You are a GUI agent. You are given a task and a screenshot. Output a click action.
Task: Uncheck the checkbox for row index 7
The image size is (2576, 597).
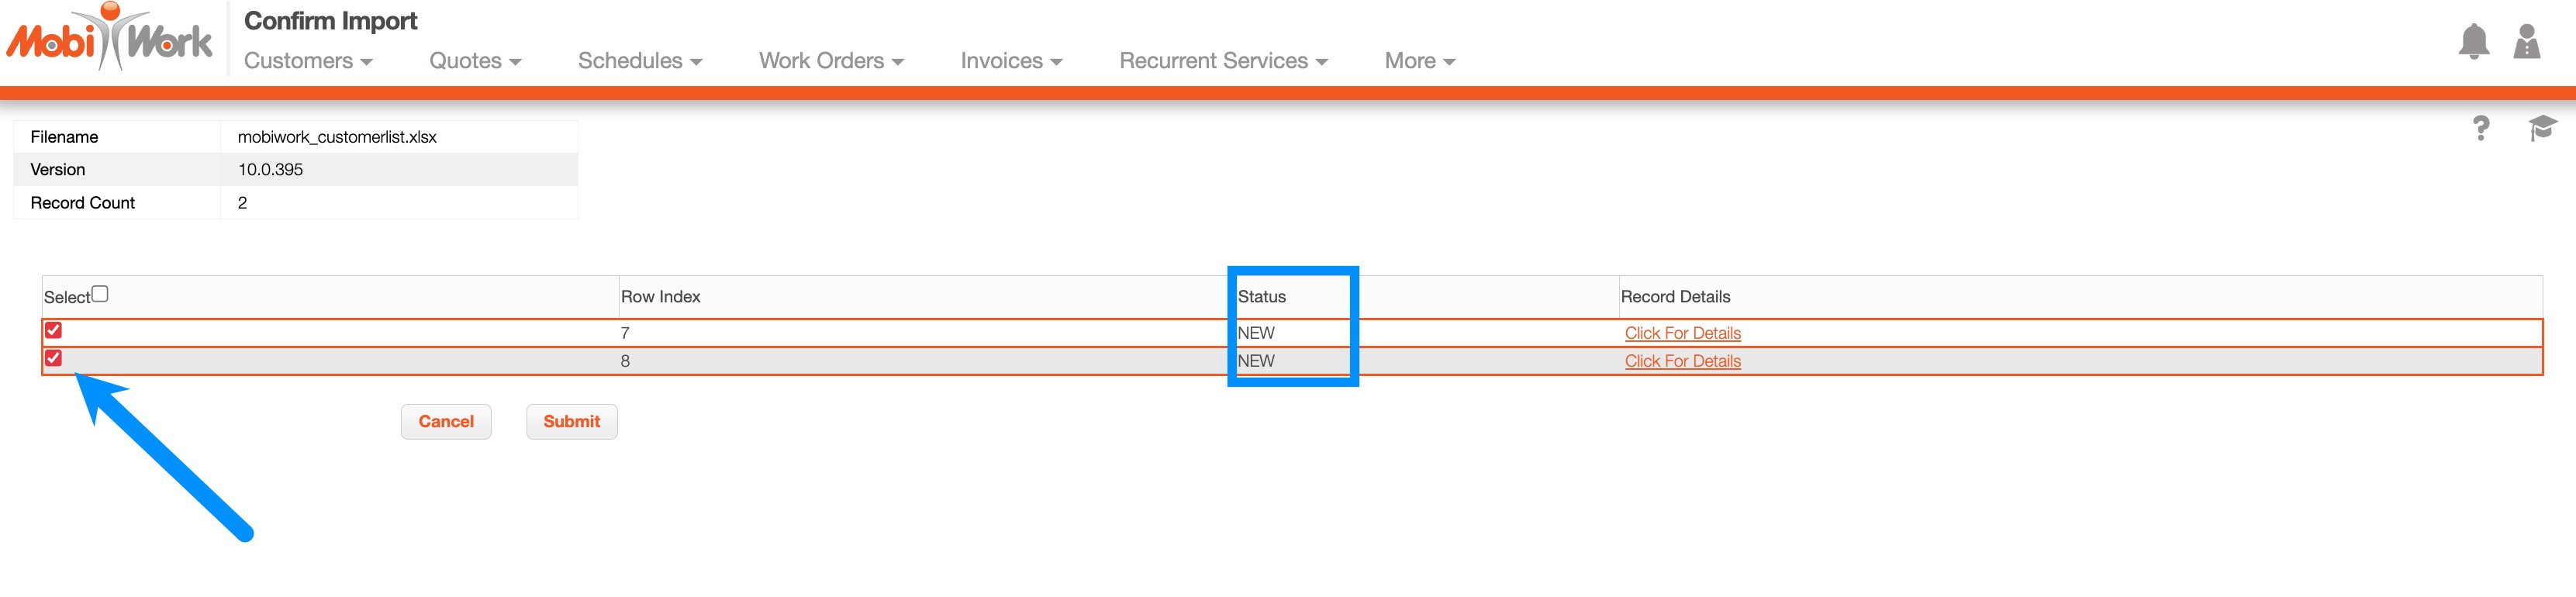click(x=54, y=330)
